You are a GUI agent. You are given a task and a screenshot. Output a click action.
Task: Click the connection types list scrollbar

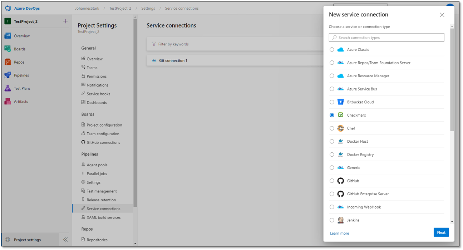(x=452, y=80)
